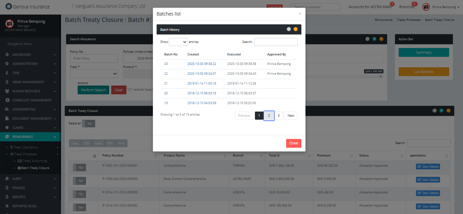Toggle the Select all switch
Image resolution: width=463 pixels, height=214 pixels.
pyautogui.click(x=88, y=123)
